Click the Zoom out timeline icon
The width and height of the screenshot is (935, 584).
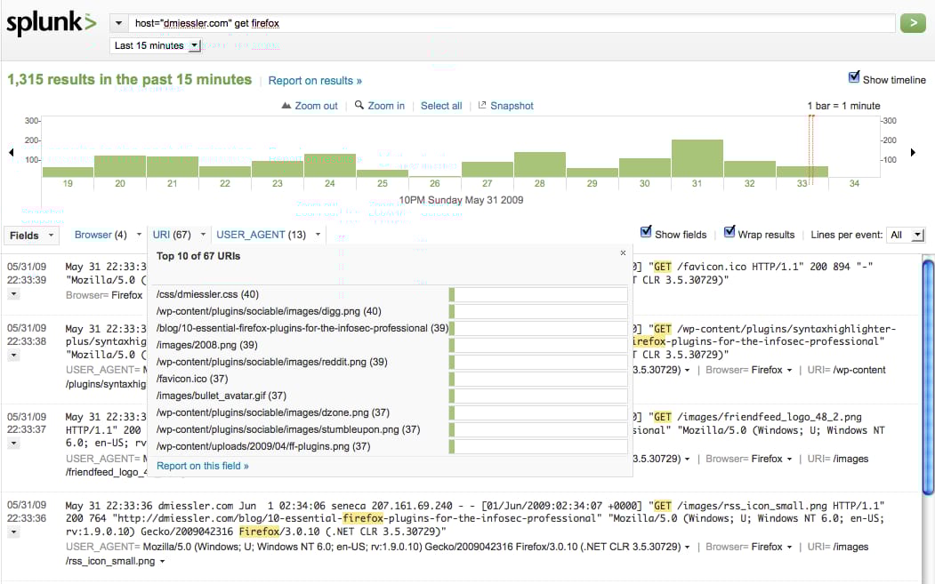click(x=286, y=106)
